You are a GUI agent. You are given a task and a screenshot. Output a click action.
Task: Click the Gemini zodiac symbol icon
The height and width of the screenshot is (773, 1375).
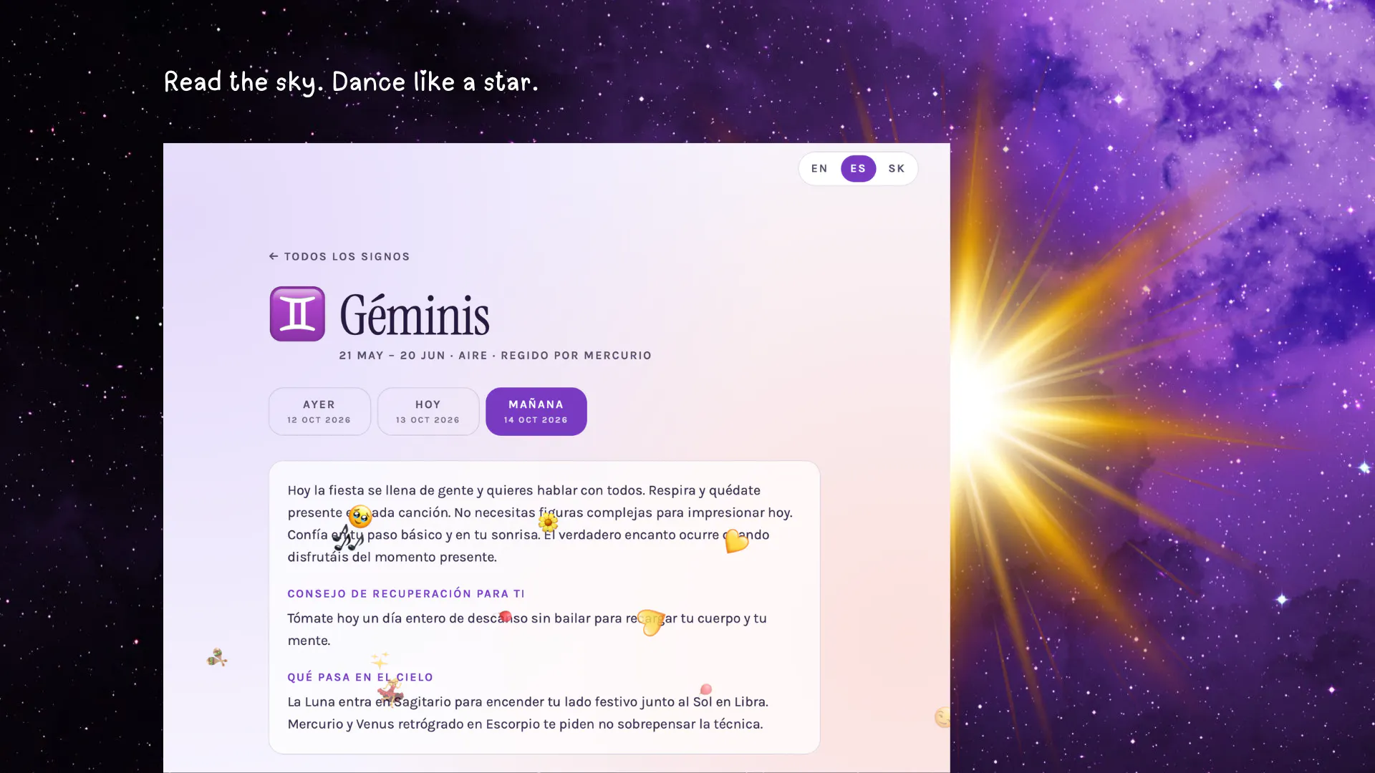pyautogui.click(x=297, y=314)
